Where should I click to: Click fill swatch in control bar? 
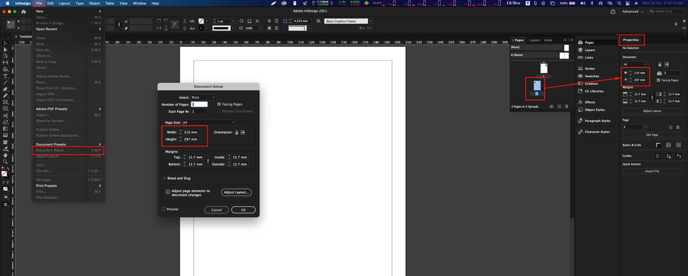click(201, 21)
